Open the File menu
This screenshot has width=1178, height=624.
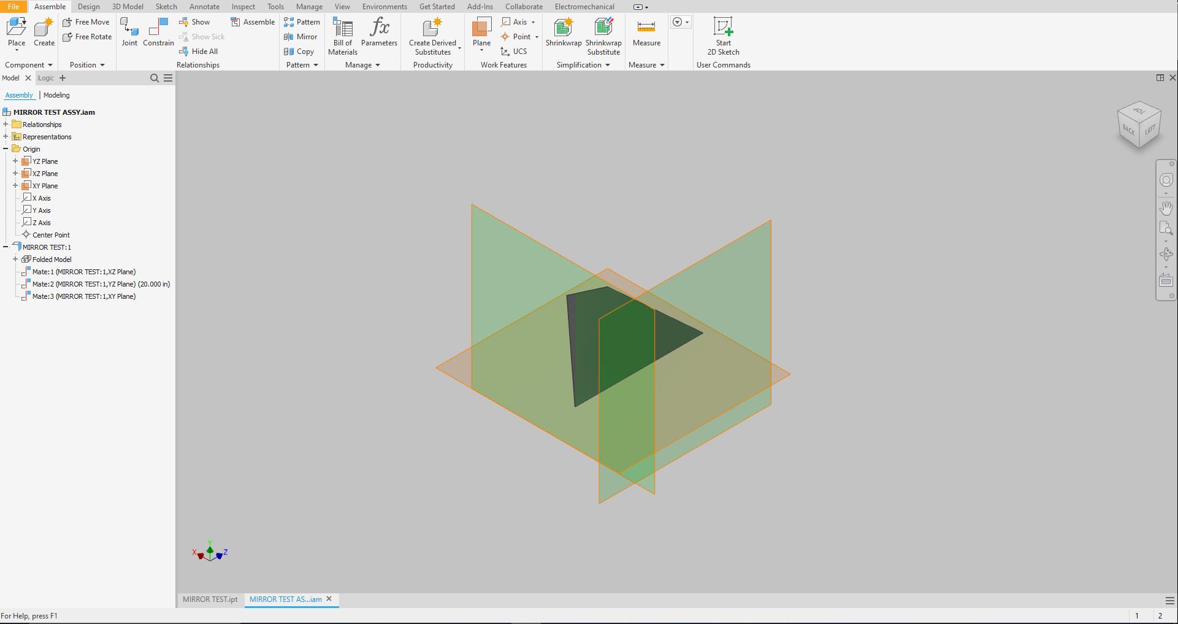[x=13, y=7]
